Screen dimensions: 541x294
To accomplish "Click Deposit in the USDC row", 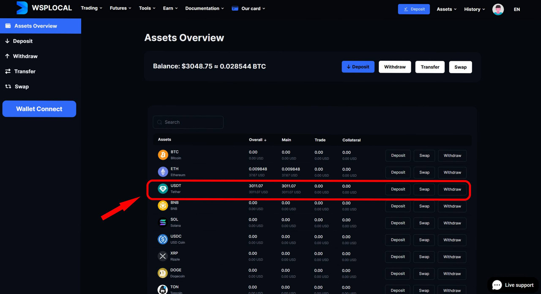I will (398, 240).
